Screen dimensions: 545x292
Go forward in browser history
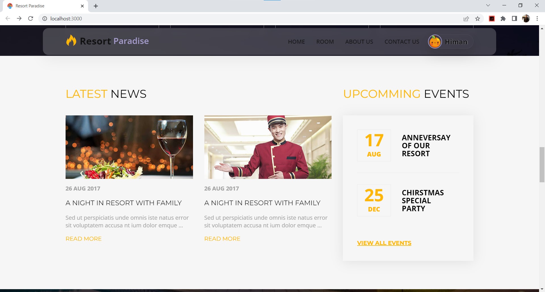point(19,18)
